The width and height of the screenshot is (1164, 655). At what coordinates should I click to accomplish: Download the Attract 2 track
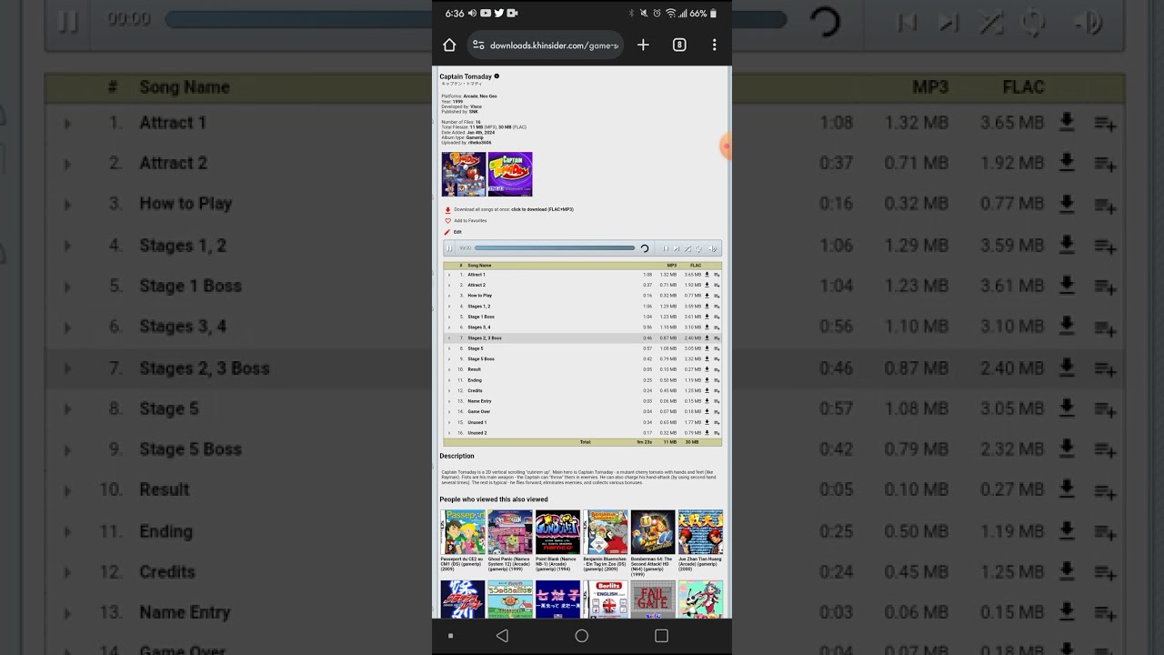tap(707, 285)
